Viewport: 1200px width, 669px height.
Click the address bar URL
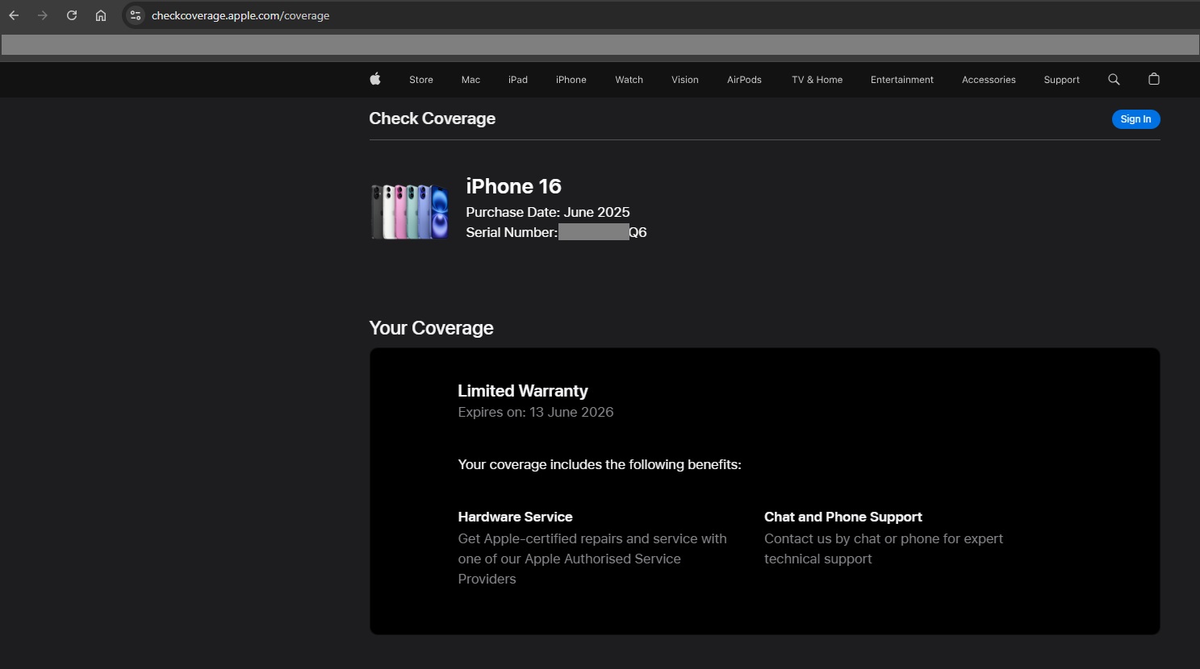240,15
